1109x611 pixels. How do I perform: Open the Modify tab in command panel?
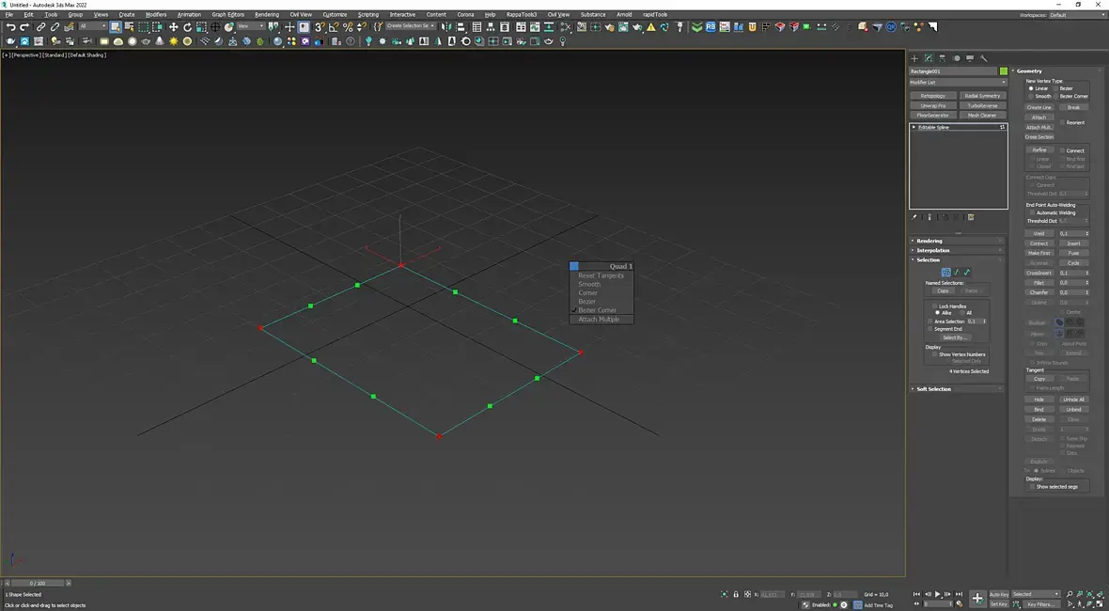929,58
